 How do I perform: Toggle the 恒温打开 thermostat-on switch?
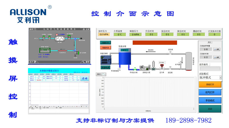tap(106, 43)
